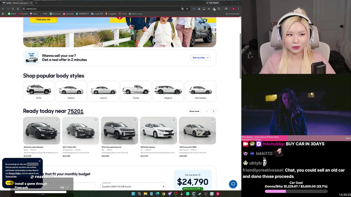Open the HAchubby bookmark
The height and width of the screenshot is (197, 351).
coord(69,14)
